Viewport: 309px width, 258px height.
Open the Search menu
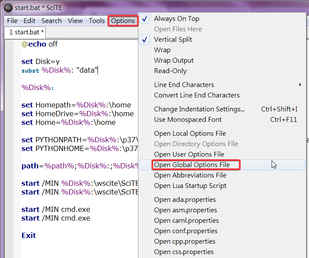[51, 21]
